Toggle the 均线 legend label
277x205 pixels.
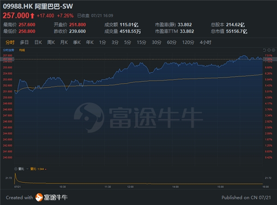click(x=22, y=50)
